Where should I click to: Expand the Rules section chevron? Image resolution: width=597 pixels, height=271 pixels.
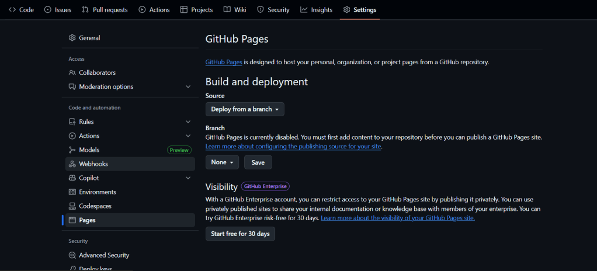188,122
